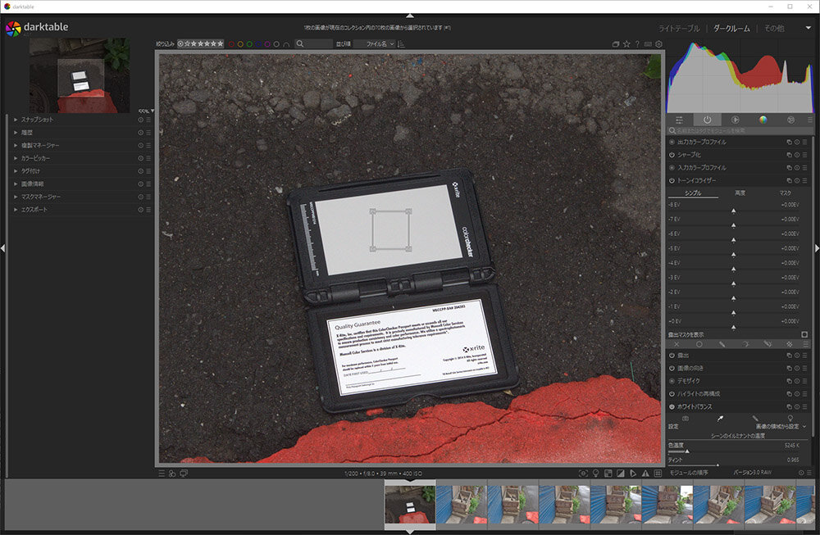Choose drawn mask circle icon in blend row

tap(699, 344)
